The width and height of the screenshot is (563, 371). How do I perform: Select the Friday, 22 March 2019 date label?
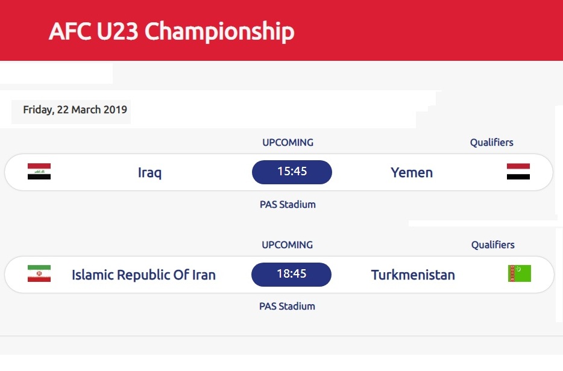[x=75, y=110]
